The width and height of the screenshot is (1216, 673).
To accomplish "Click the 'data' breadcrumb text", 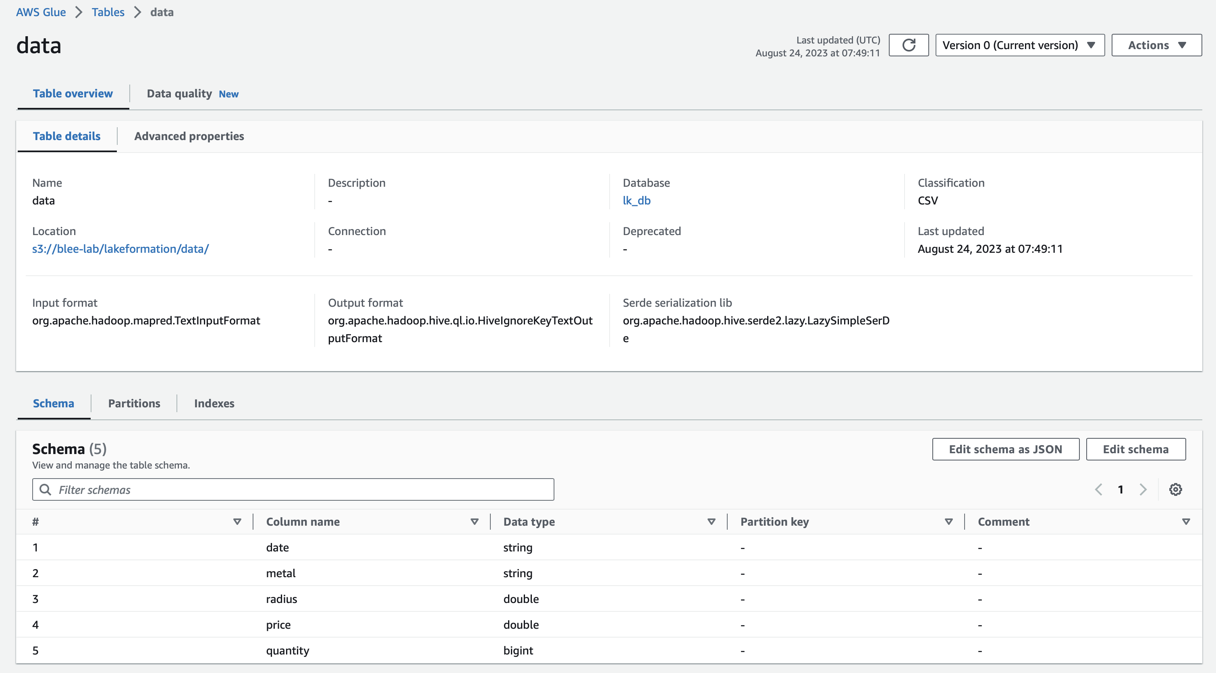I will click(162, 12).
